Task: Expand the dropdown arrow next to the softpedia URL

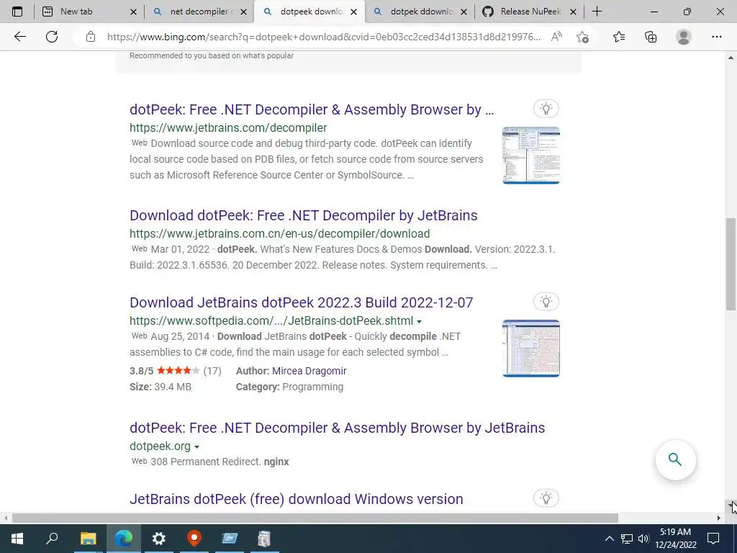Action: [420, 322]
